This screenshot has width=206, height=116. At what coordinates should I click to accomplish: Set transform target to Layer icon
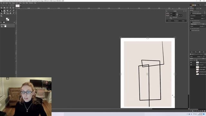pos(195,8)
